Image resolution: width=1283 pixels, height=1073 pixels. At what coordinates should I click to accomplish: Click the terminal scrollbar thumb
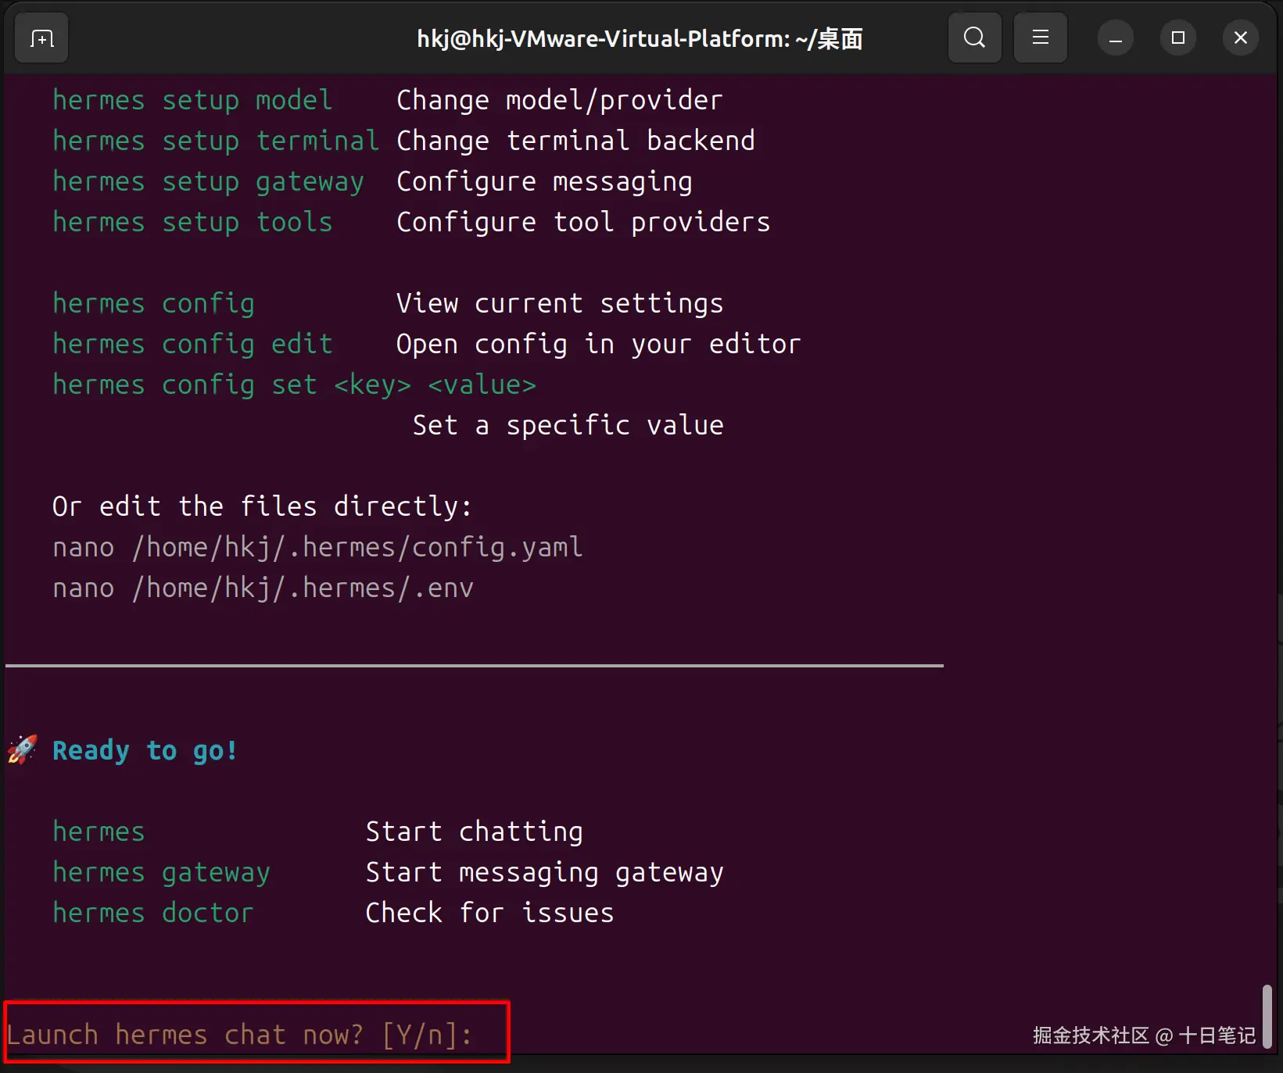[1267, 1016]
